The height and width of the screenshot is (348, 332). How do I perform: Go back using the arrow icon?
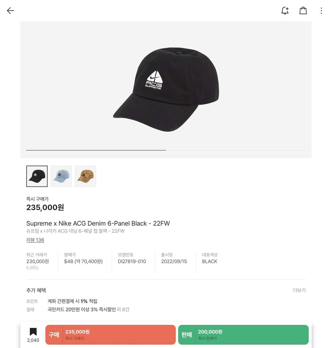(11, 11)
